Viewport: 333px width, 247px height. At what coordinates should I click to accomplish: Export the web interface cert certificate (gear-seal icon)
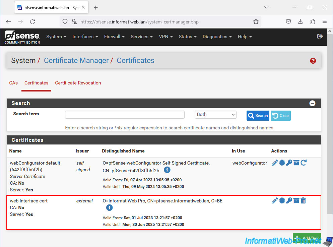point(282,200)
